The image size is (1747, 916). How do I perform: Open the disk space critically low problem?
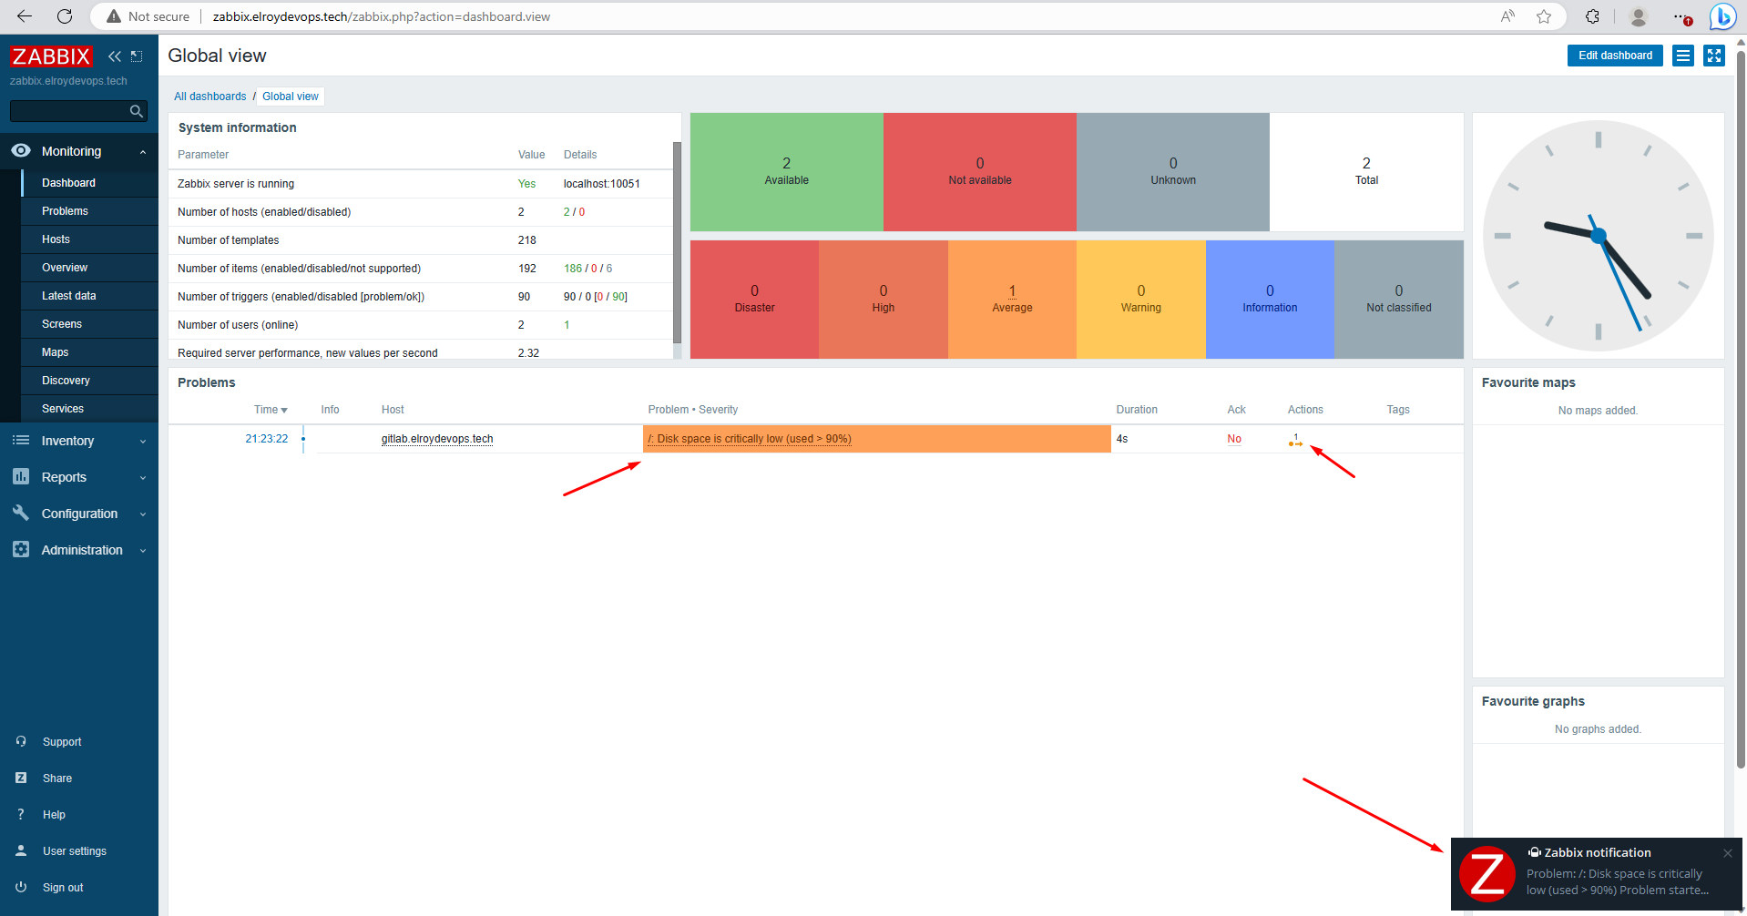pos(750,439)
